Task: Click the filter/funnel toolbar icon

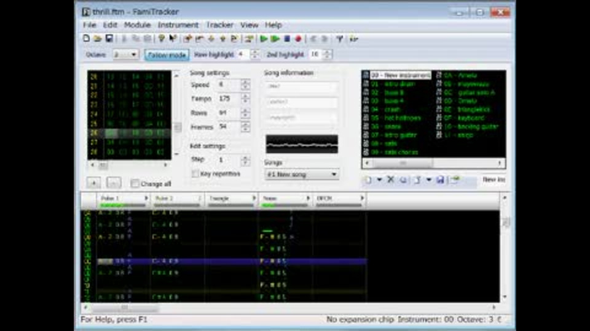Action: (339, 39)
